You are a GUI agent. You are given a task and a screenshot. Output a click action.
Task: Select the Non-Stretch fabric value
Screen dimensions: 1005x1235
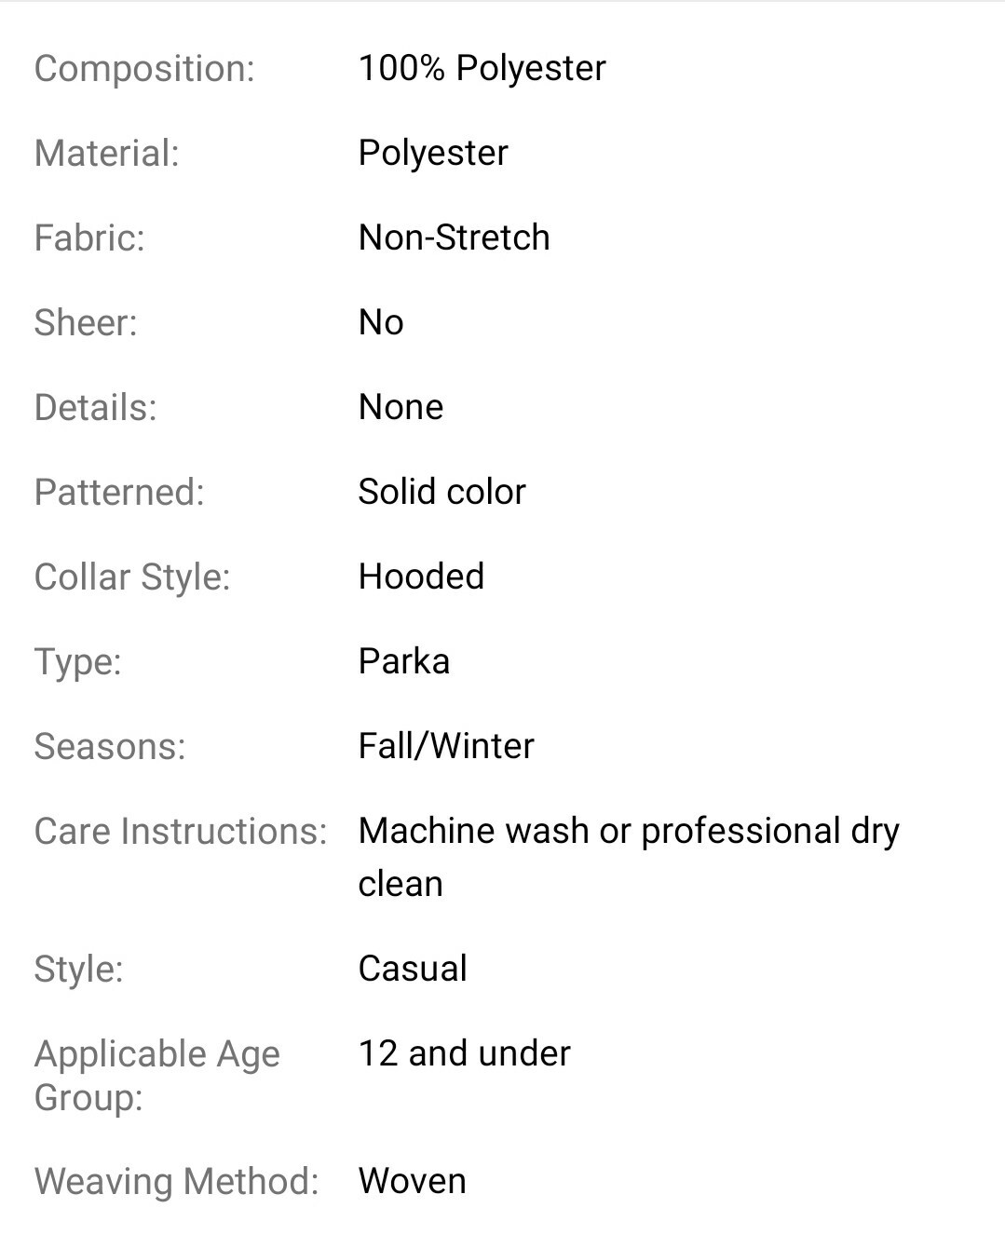click(454, 237)
